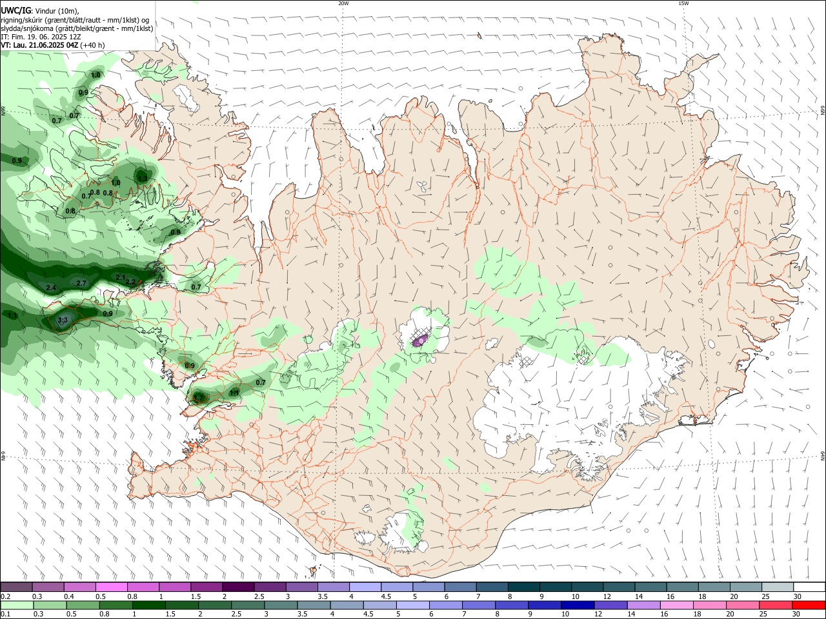826x619 pixels.
Task: Click pink bottom-row swatch between 18 and 20
Action: tap(709, 605)
